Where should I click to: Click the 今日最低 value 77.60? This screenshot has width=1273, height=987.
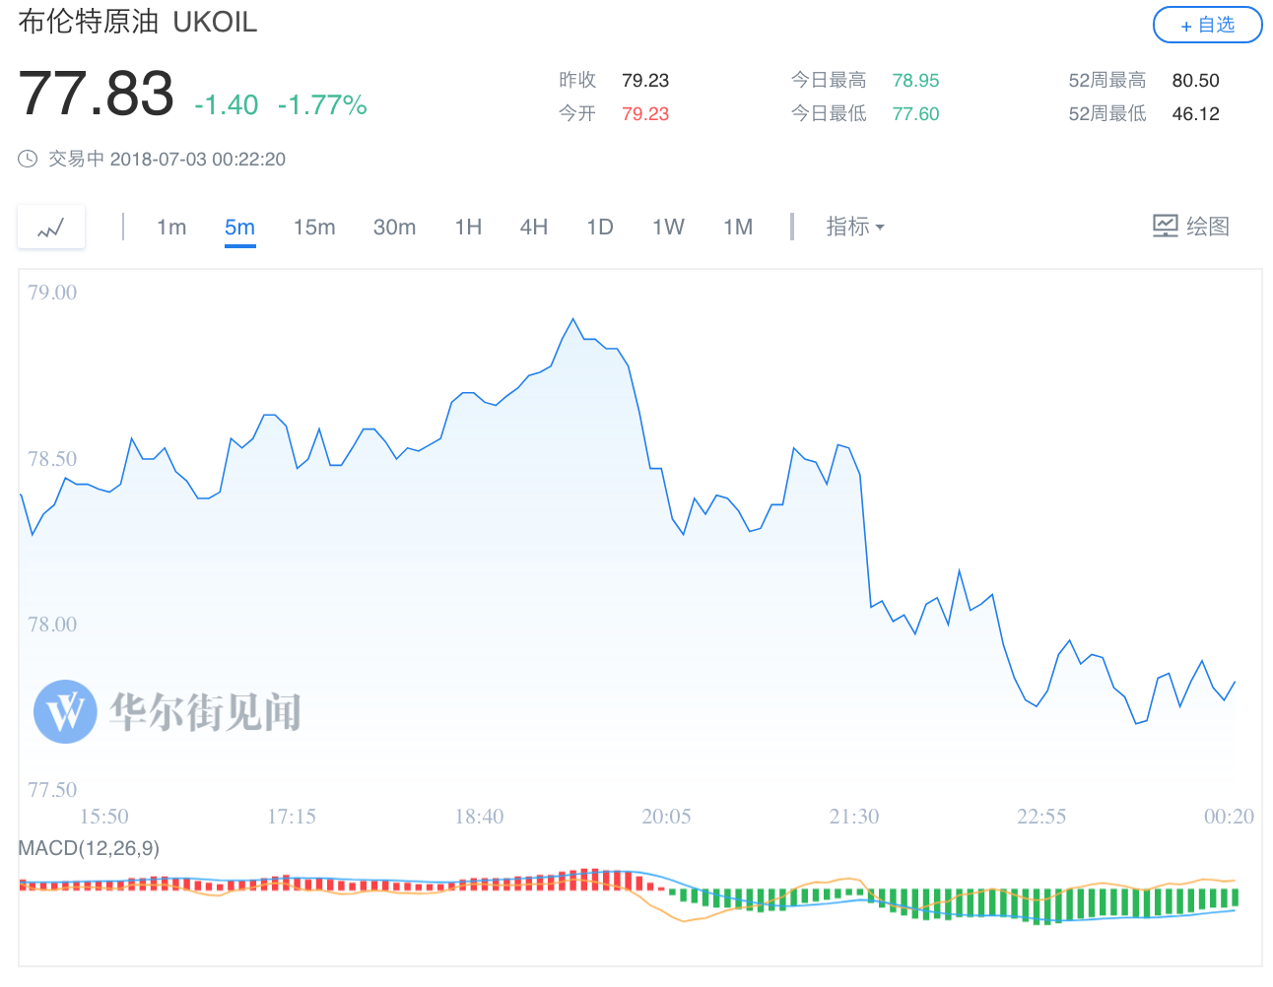[x=915, y=114]
